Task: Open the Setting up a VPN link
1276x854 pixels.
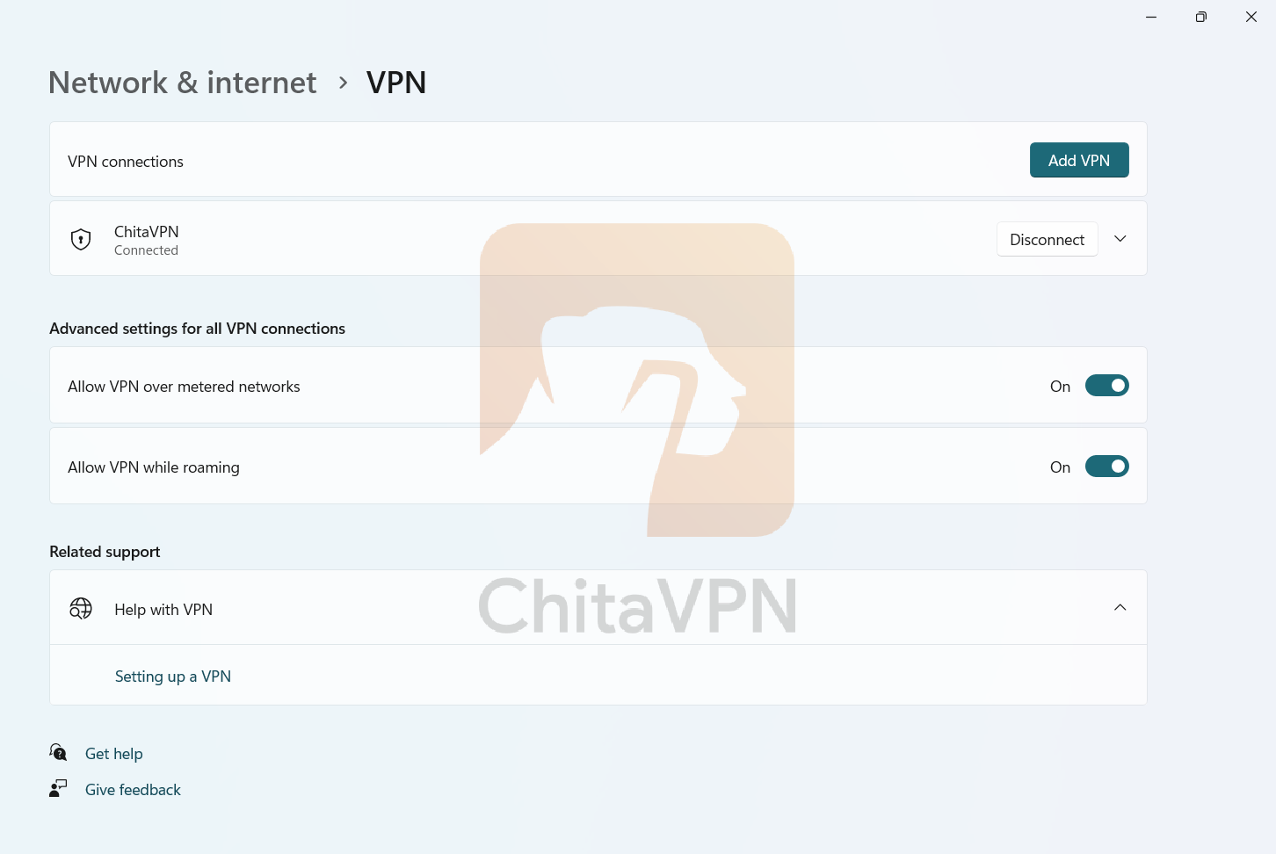Action: 173,677
